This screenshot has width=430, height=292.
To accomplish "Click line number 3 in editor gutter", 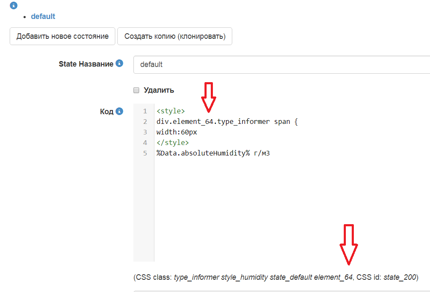I will pos(145,132).
